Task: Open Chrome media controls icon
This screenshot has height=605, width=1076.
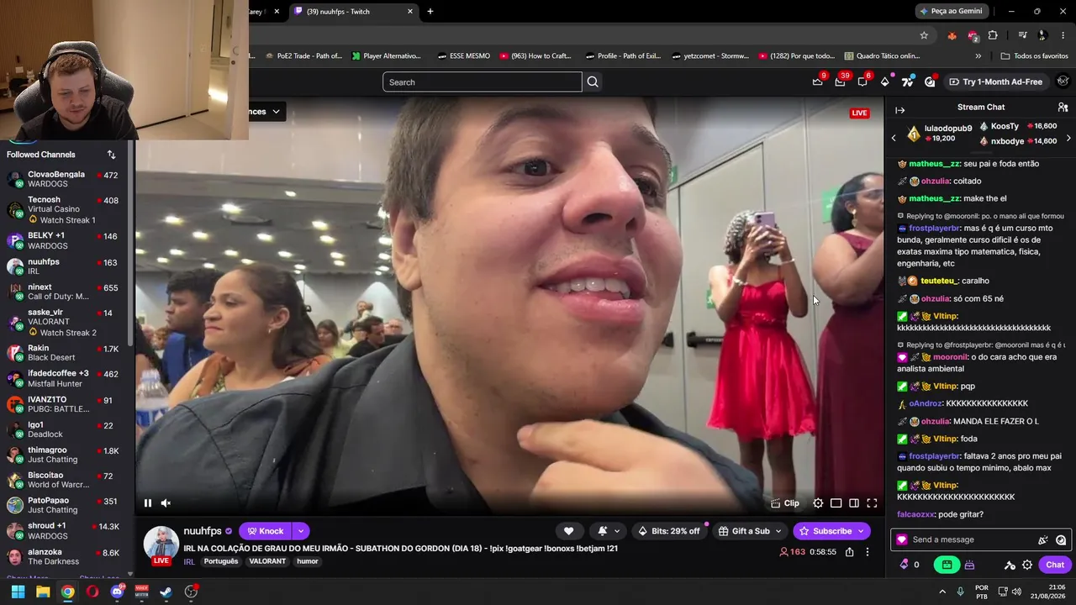Action: 1022,35
